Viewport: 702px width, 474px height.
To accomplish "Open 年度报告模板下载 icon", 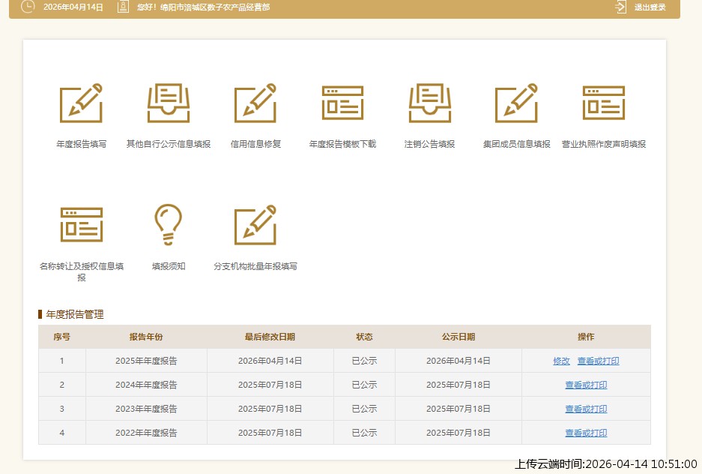I will pos(342,103).
